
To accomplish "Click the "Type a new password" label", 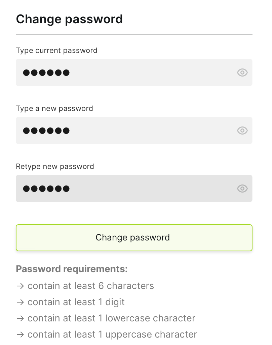I will (54, 109).
